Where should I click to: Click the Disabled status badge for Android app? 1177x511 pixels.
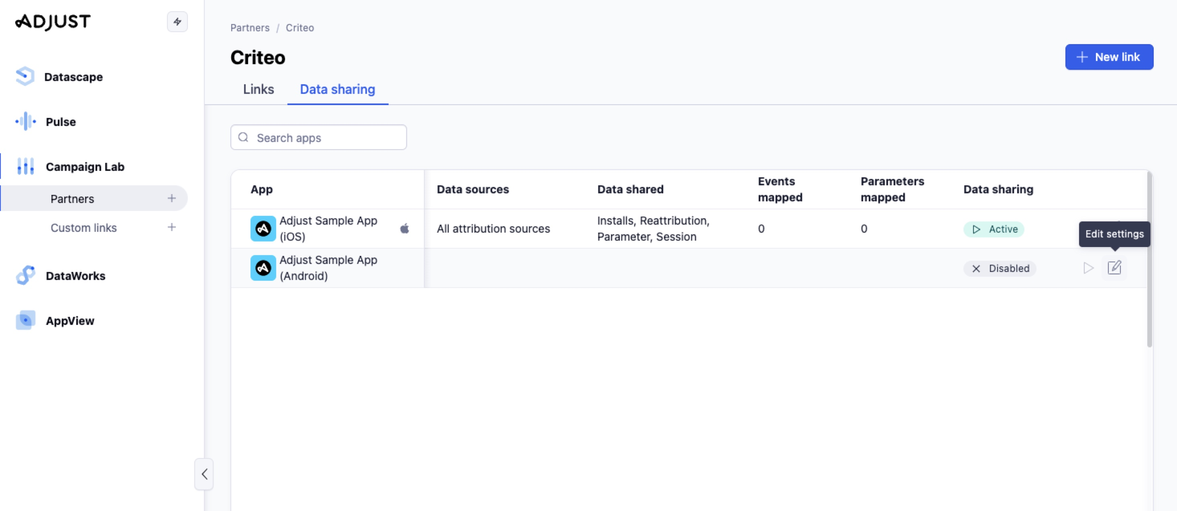click(1000, 268)
